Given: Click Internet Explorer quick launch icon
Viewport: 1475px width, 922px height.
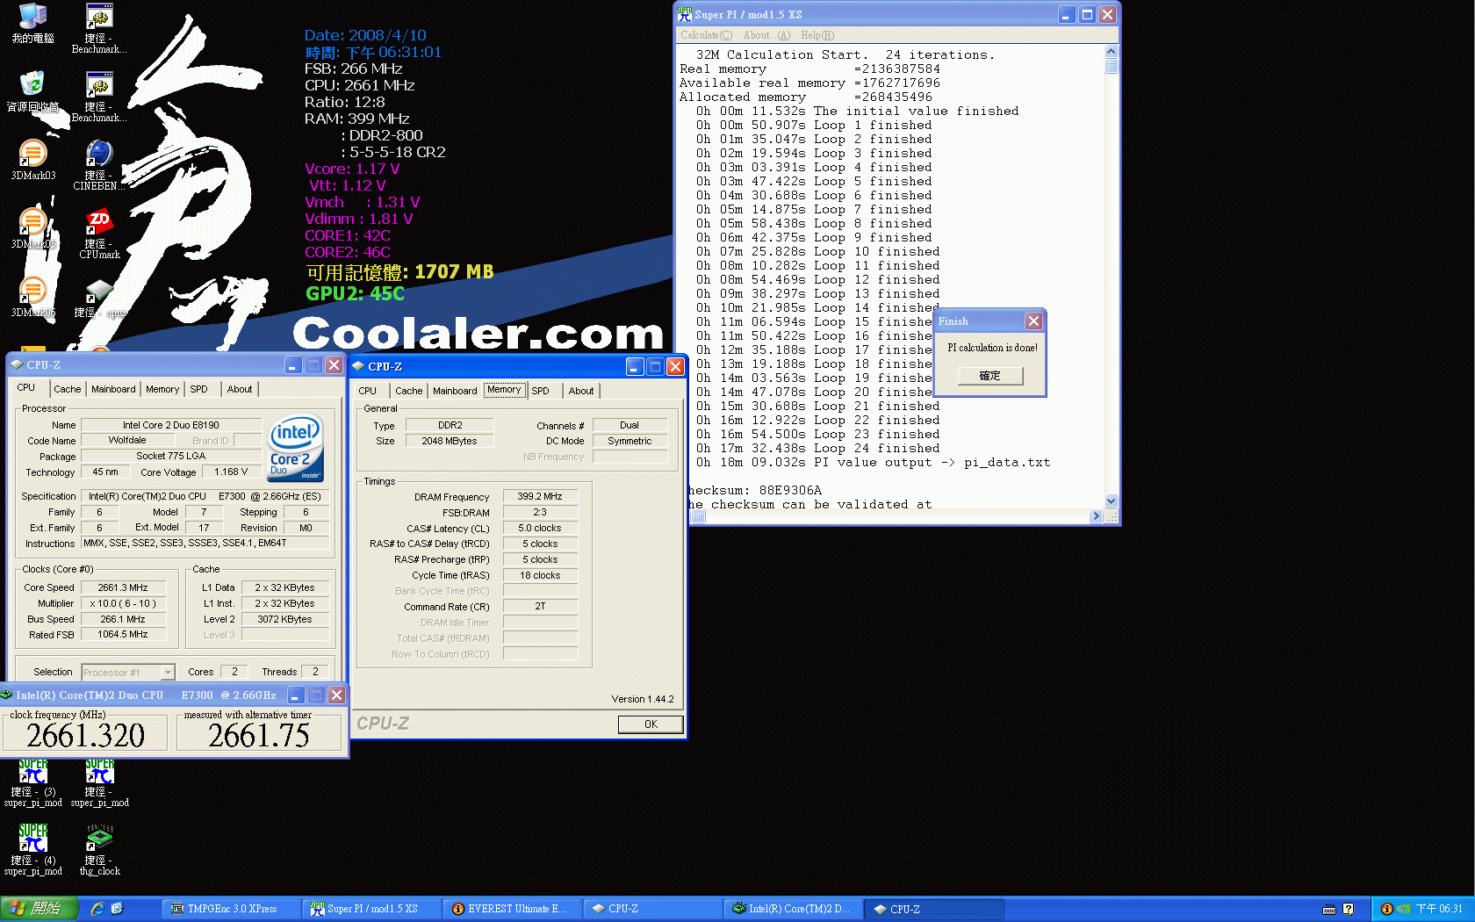Looking at the screenshot, I should pos(97,909).
